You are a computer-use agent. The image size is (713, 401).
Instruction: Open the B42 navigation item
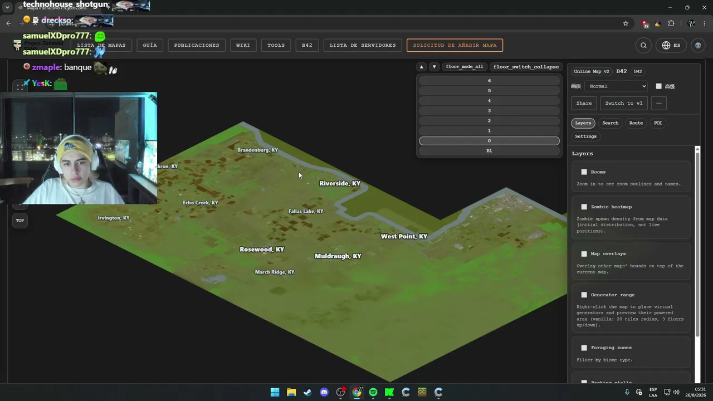(307, 45)
